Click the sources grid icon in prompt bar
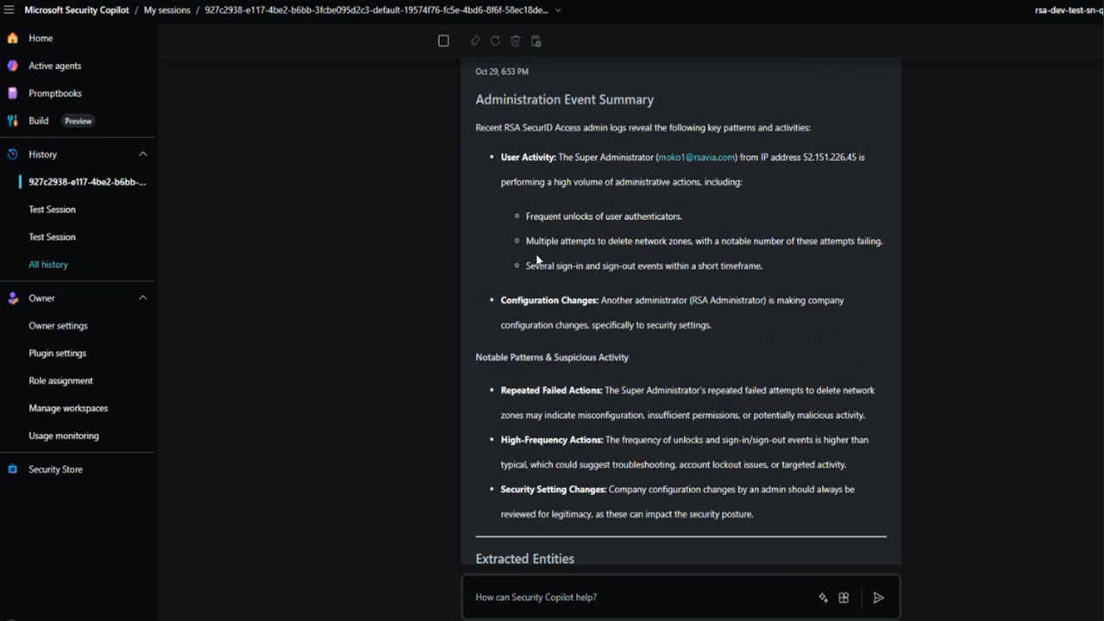Image resolution: width=1104 pixels, height=621 pixels. coord(844,598)
